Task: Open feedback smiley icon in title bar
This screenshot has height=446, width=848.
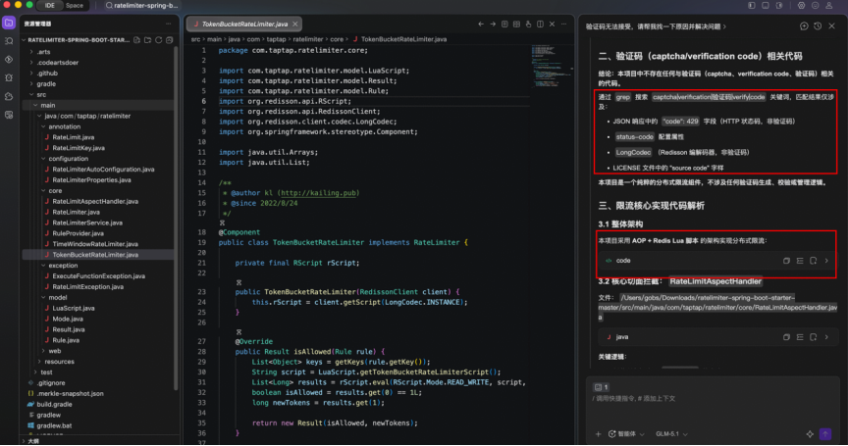Action: pyautogui.click(x=816, y=6)
